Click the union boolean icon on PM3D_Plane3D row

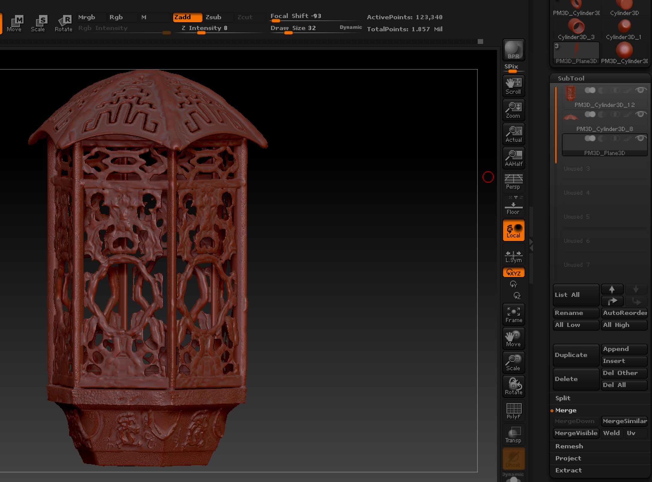pyautogui.click(x=590, y=138)
